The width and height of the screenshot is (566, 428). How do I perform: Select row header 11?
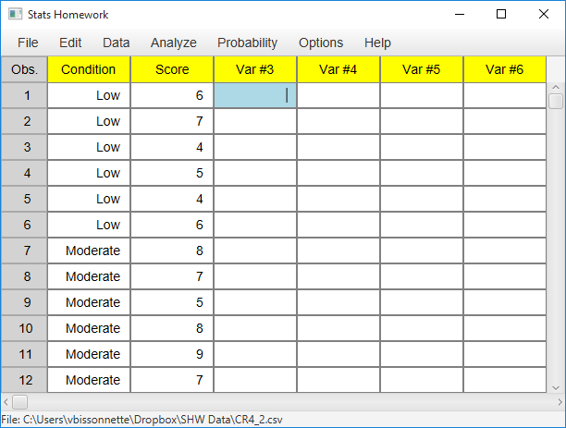[x=24, y=354]
